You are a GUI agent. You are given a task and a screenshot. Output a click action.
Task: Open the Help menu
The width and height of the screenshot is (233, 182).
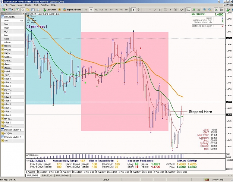coord(53,5)
